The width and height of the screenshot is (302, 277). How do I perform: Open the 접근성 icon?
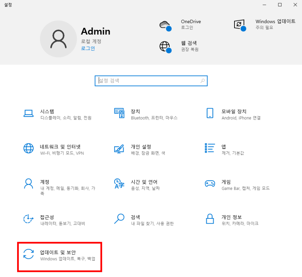click(x=28, y=219)
